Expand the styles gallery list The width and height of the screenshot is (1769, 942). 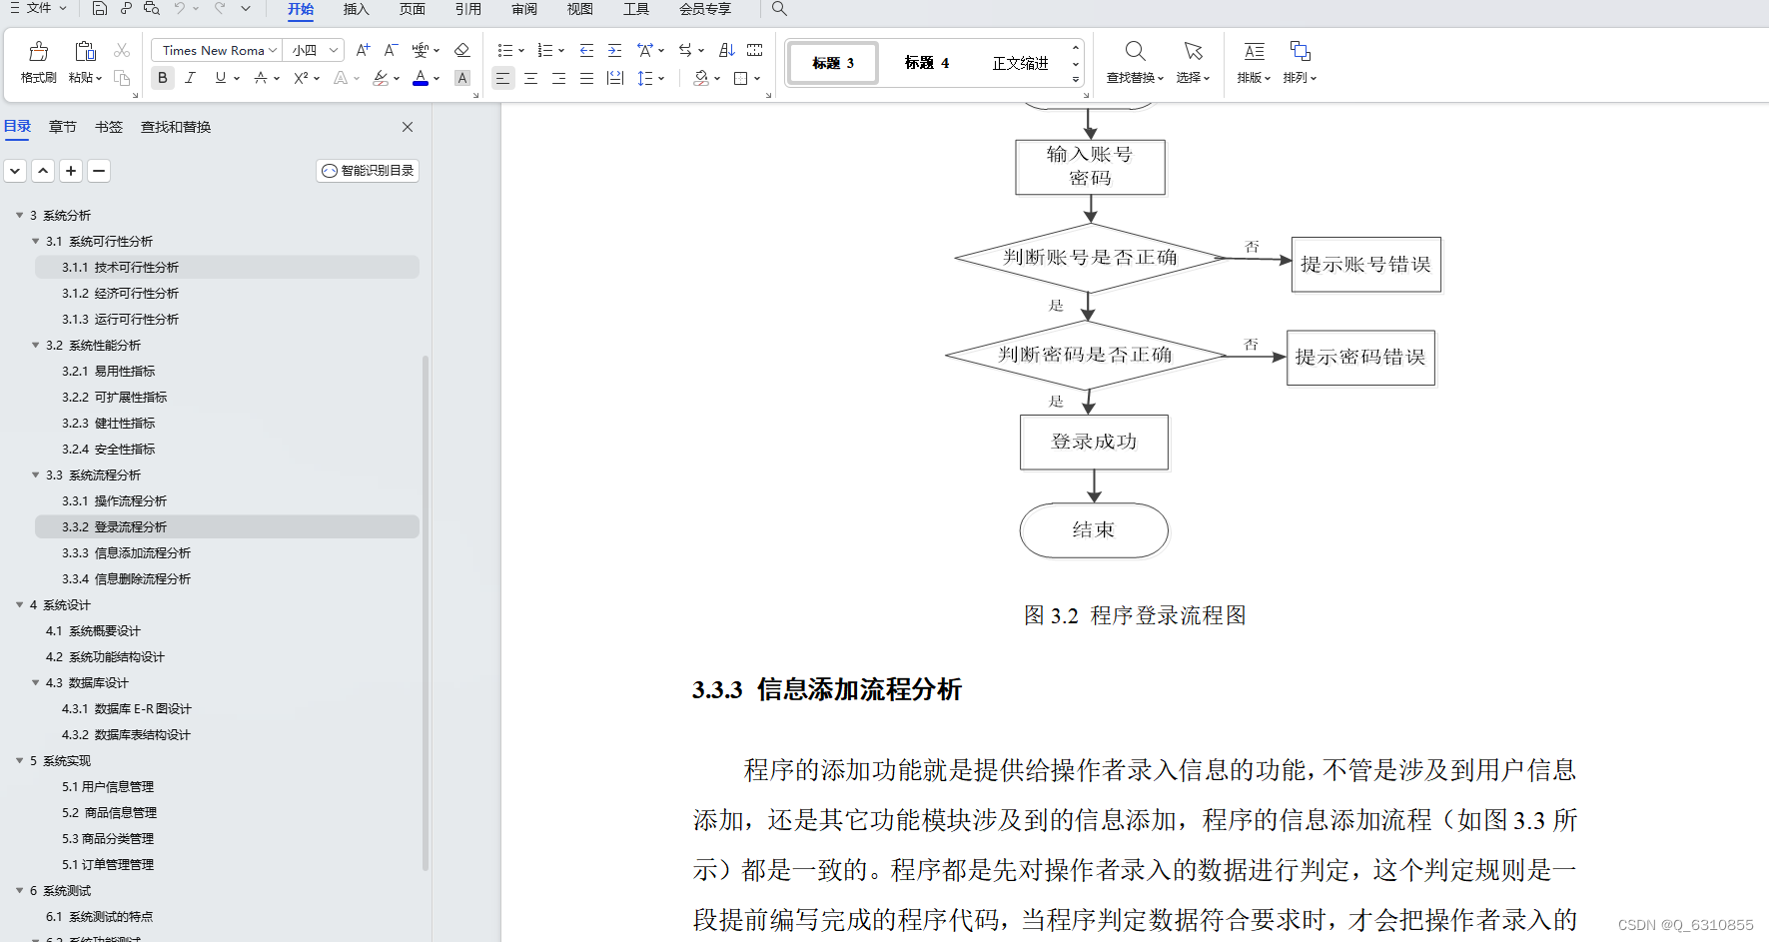tap(1076, 80)
